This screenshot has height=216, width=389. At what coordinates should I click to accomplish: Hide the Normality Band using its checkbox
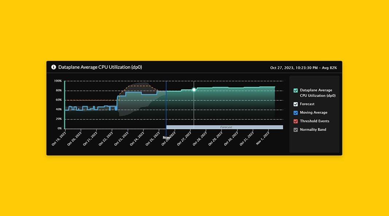coord(296,130)
